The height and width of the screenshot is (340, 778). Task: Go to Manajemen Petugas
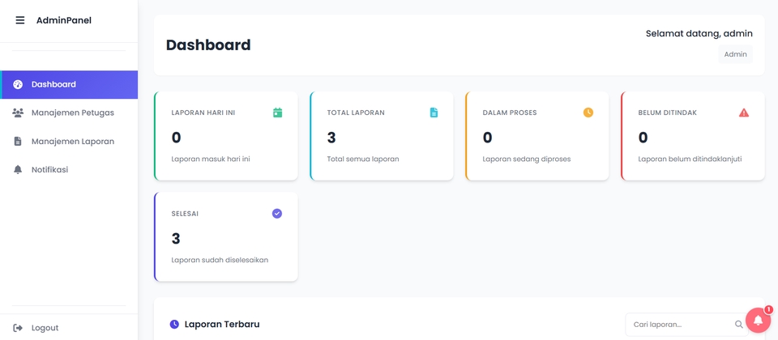72,113
